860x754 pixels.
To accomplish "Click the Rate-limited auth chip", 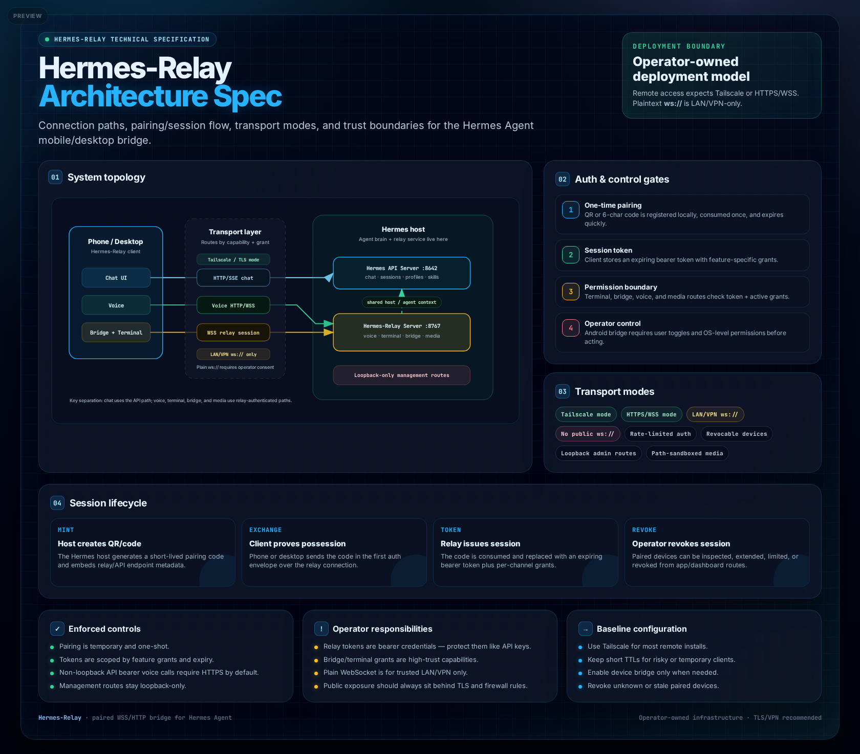I will coord(660,434).
